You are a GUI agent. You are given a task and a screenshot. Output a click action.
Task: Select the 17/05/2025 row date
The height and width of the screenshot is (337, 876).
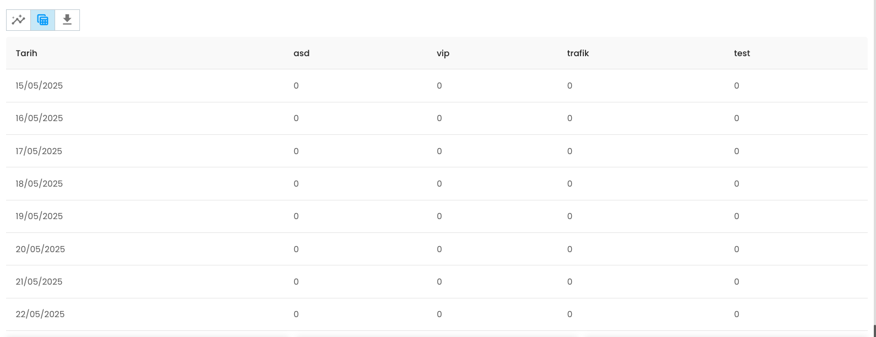[39, 151]
